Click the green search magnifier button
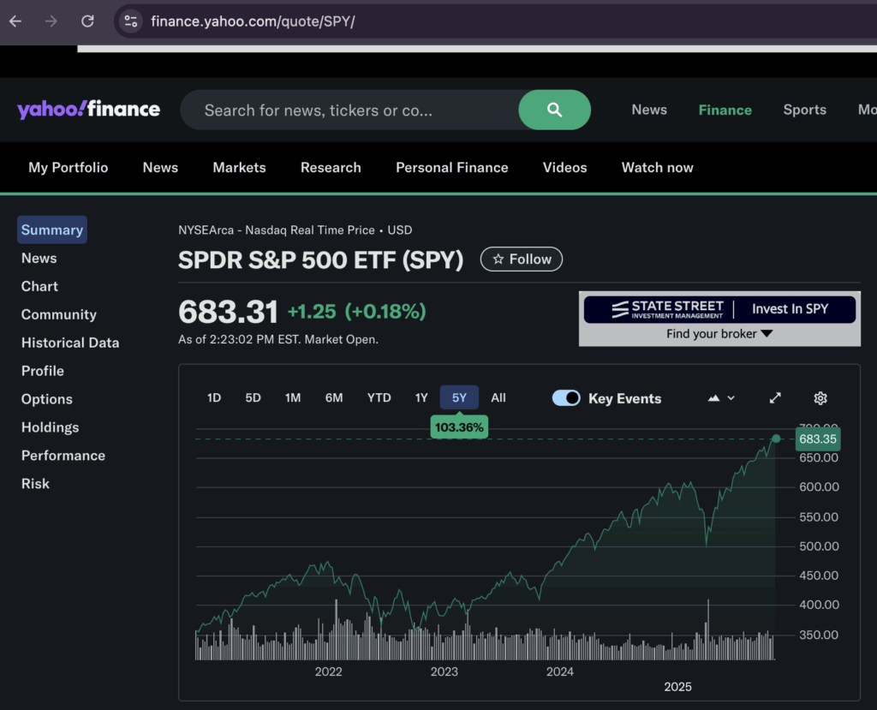877x710 pixels. 554,110
